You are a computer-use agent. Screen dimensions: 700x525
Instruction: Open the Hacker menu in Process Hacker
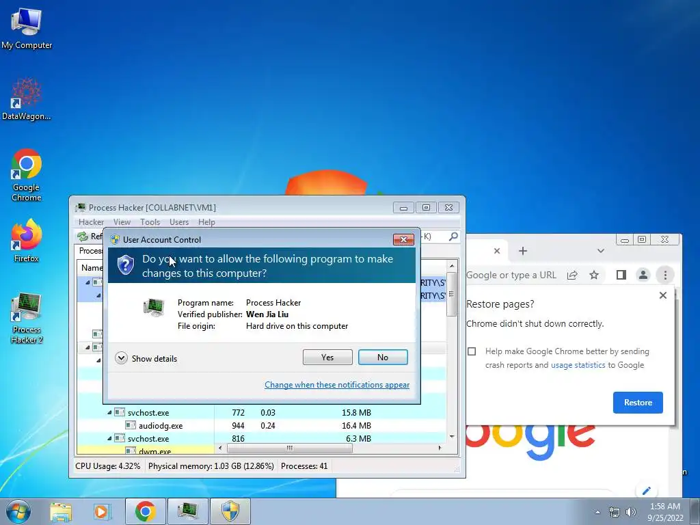[91, 222]
